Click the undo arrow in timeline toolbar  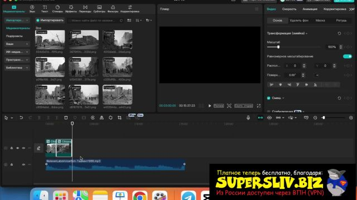tap(21, 118)
